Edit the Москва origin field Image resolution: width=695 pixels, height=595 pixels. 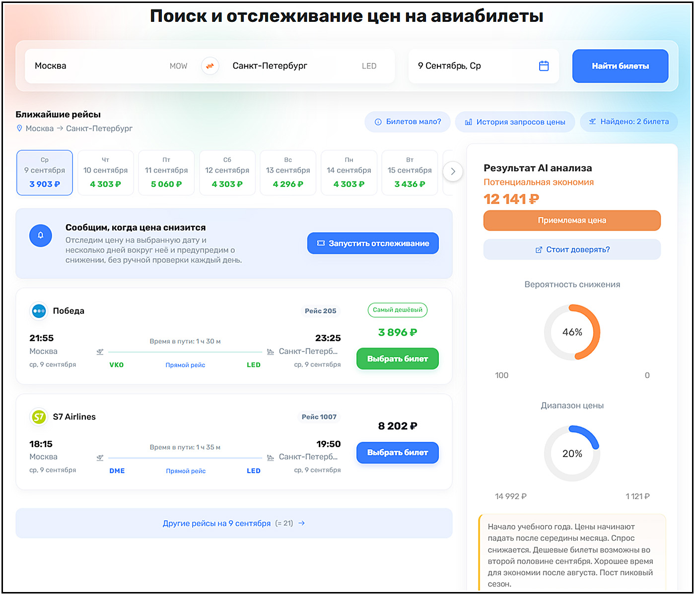point(111,66)
